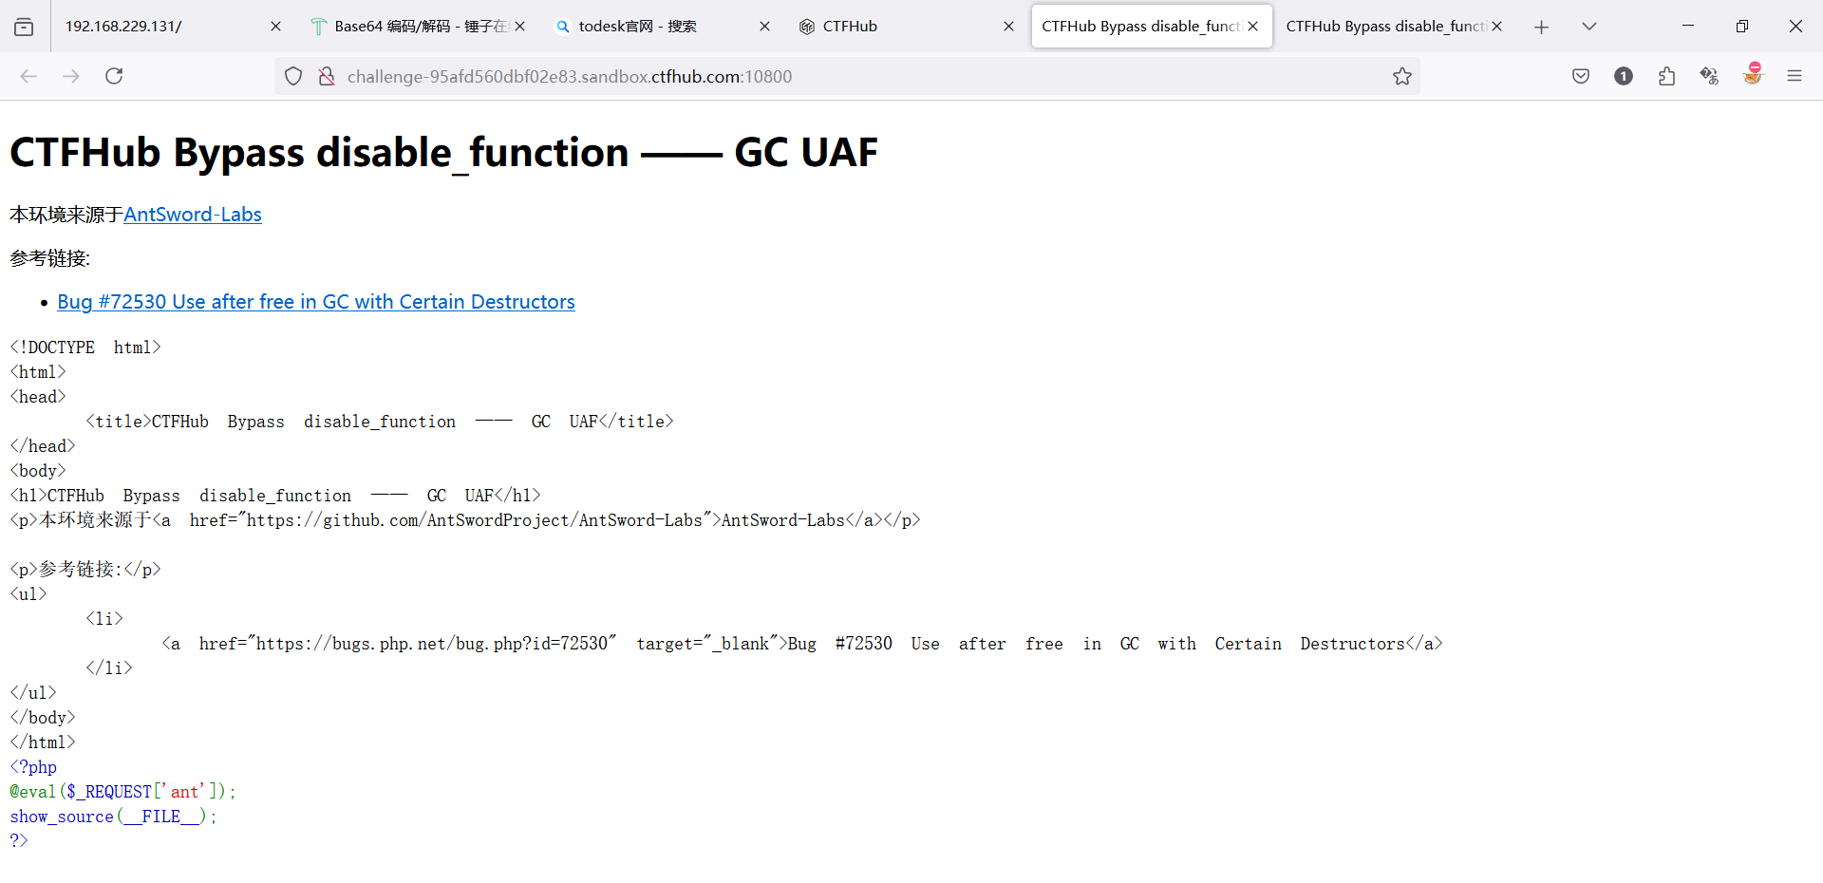The height and width of the screenshot is (883, 1823).
Task: Click the bugs.php.net href source line
Action: click(x=802, y=644)
